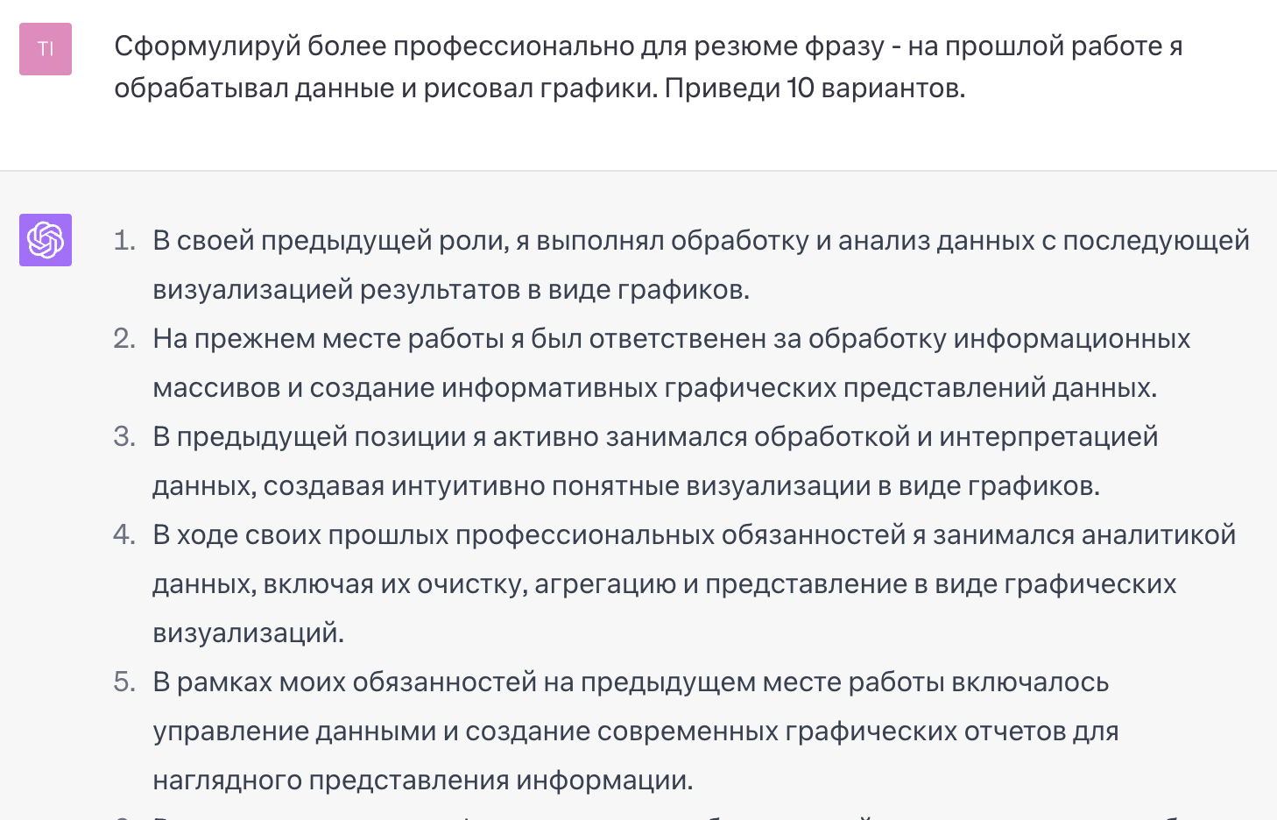Click the line "данных, включая их очистку"
The image size is (1277, 820).
pos(664,584)
